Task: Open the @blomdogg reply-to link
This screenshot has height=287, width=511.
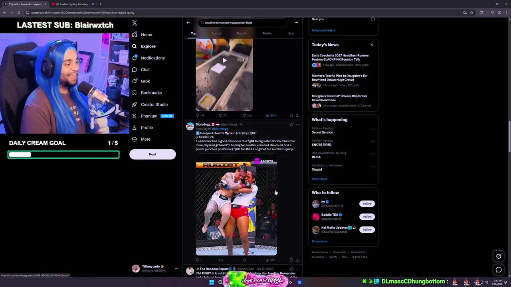Action: click(220, 129)
